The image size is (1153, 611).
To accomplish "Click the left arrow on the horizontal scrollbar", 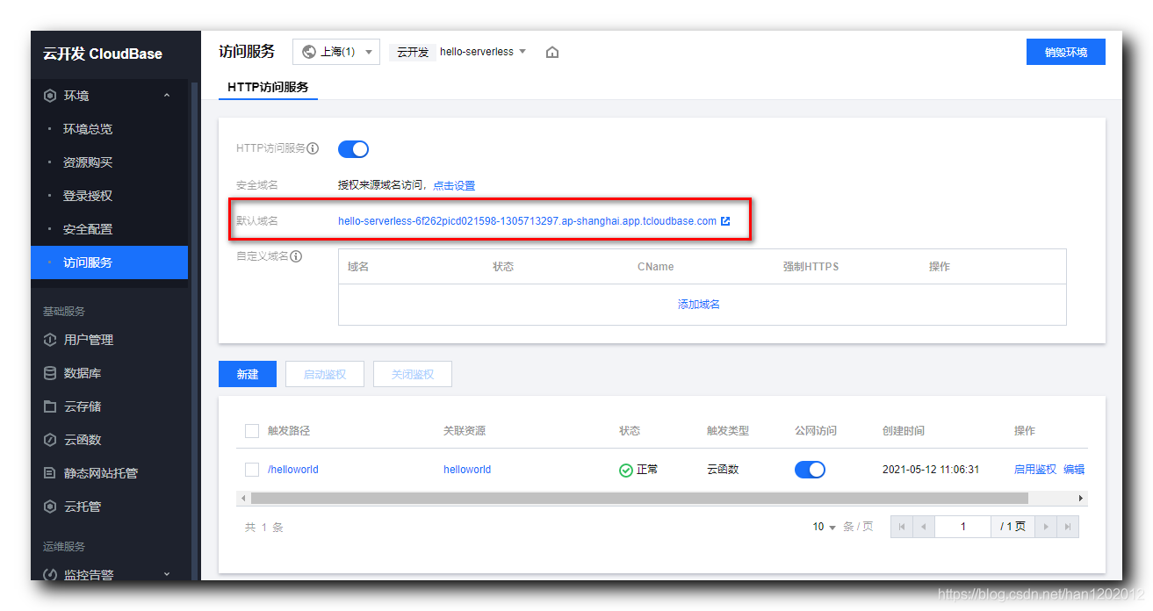I will pos(242,498).
